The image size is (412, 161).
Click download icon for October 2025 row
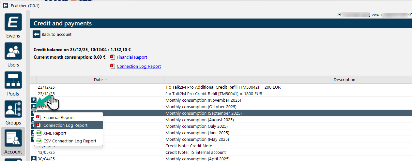[x=34, y=107]
